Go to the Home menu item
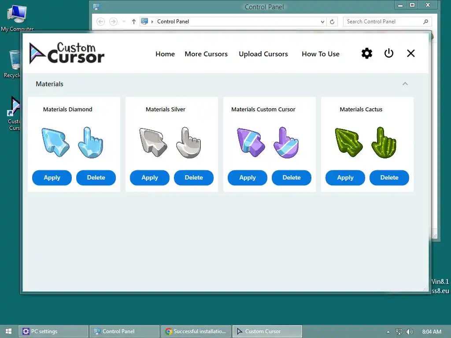 [x=165, y=54]
